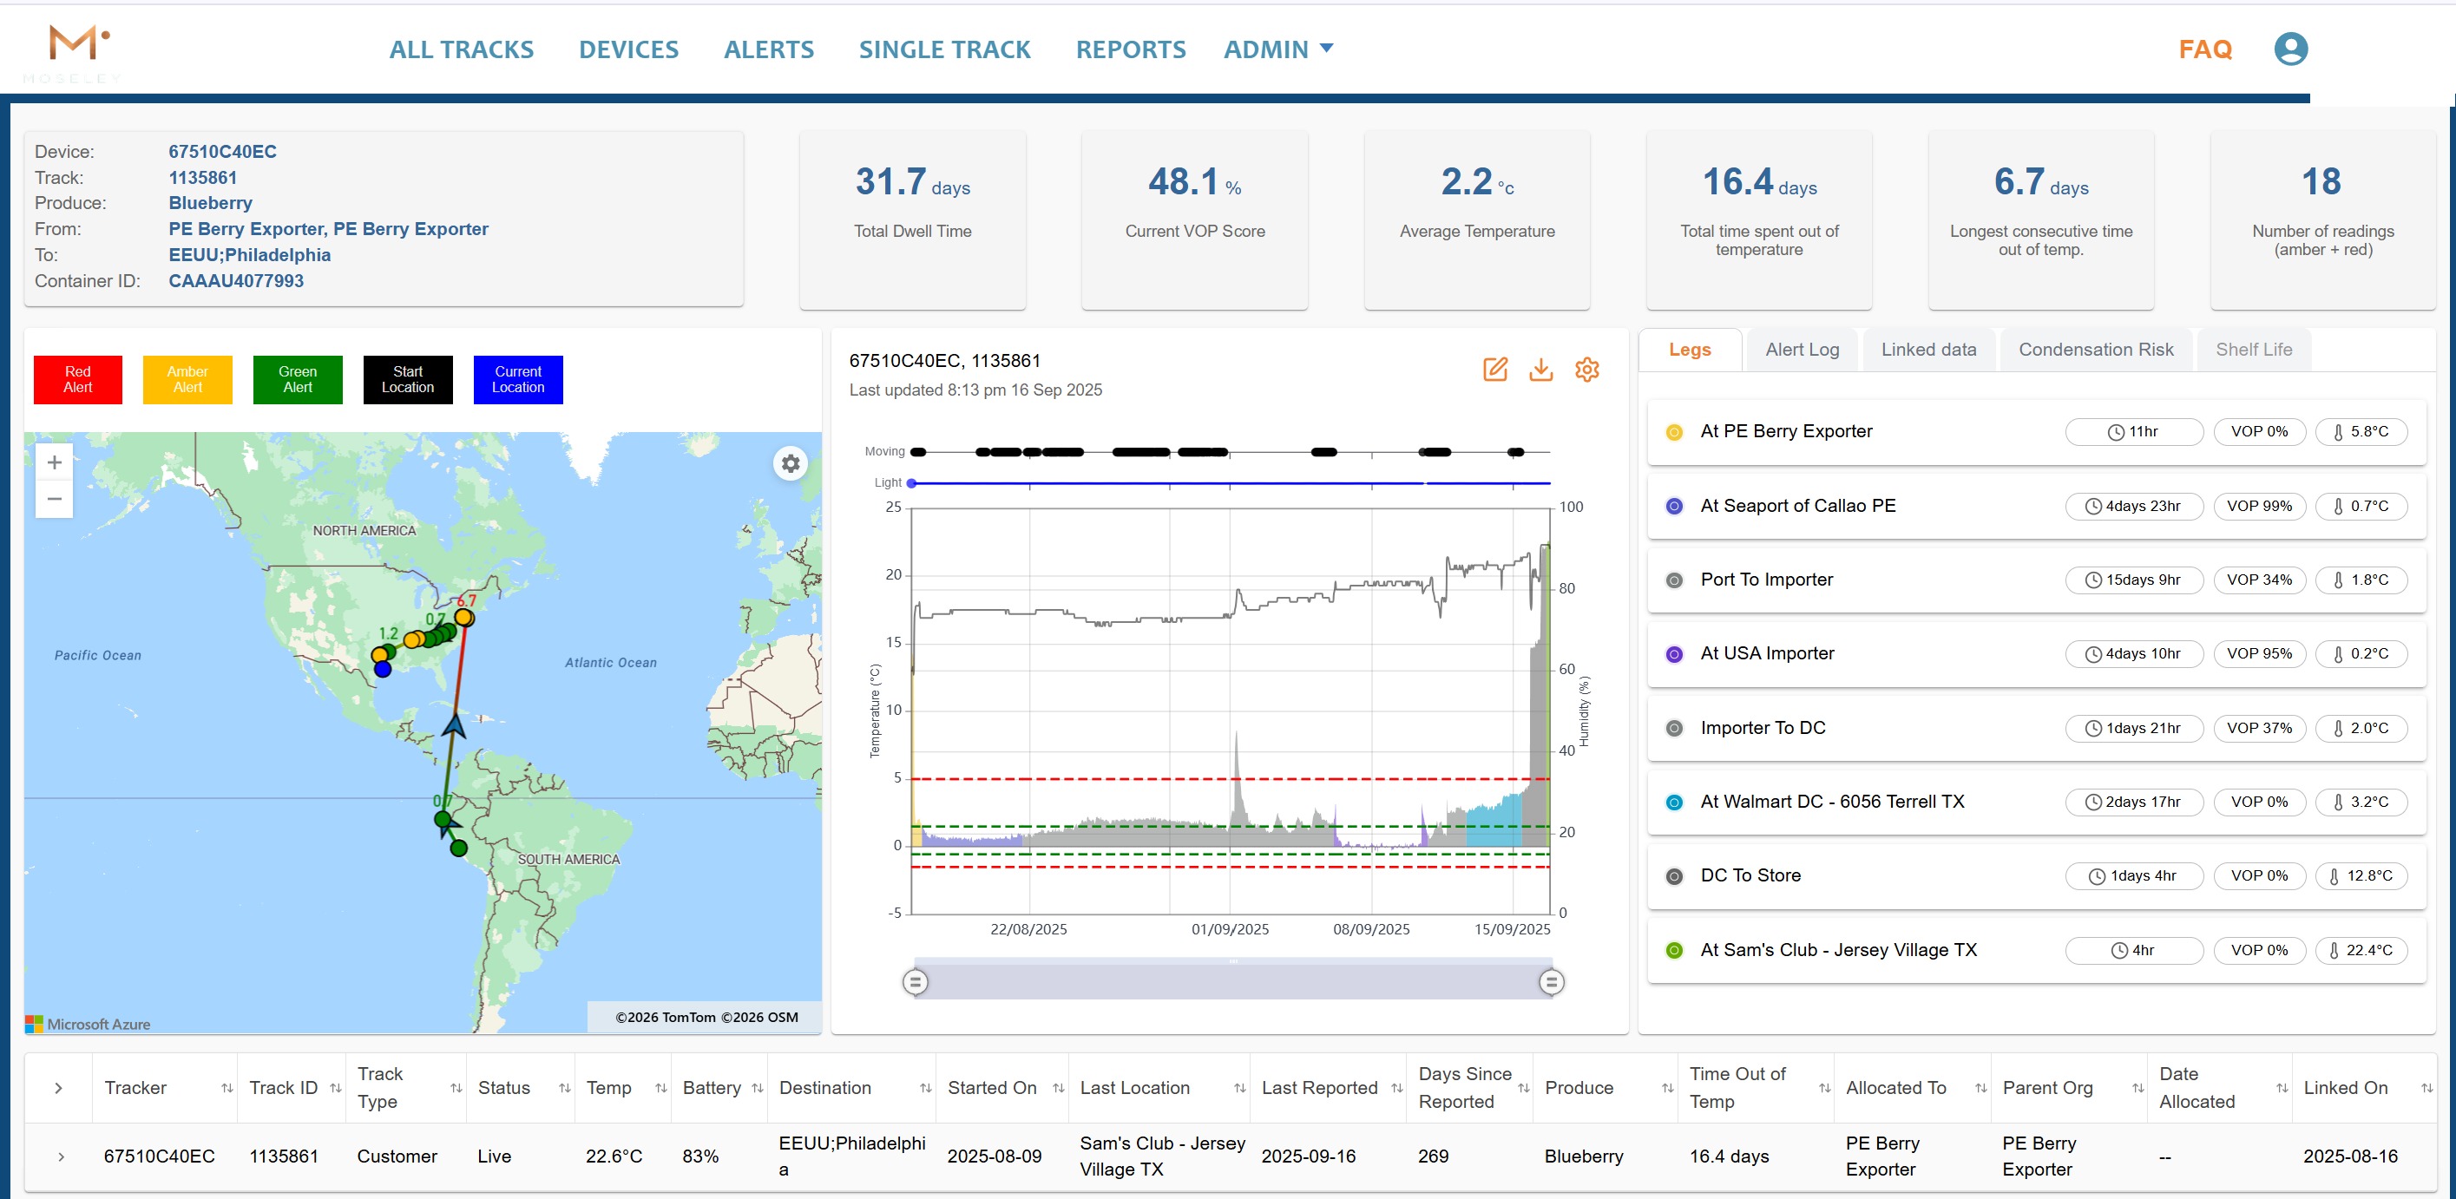The image size is (2456, 1199).
Task: Switch to the Shelf Life tab
Action: (2254, 350)
